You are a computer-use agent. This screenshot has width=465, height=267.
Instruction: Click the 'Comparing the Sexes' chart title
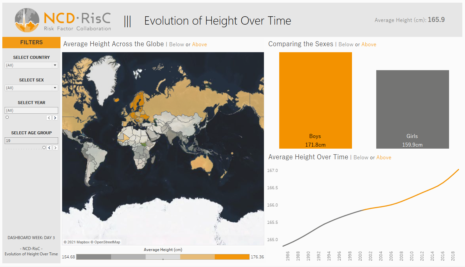(x=301, y=44)
